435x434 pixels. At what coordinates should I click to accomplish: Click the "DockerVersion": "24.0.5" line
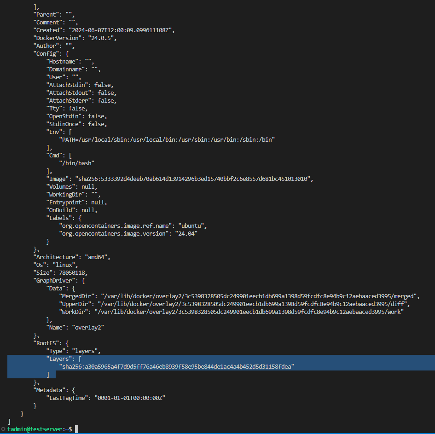point(75,38)
